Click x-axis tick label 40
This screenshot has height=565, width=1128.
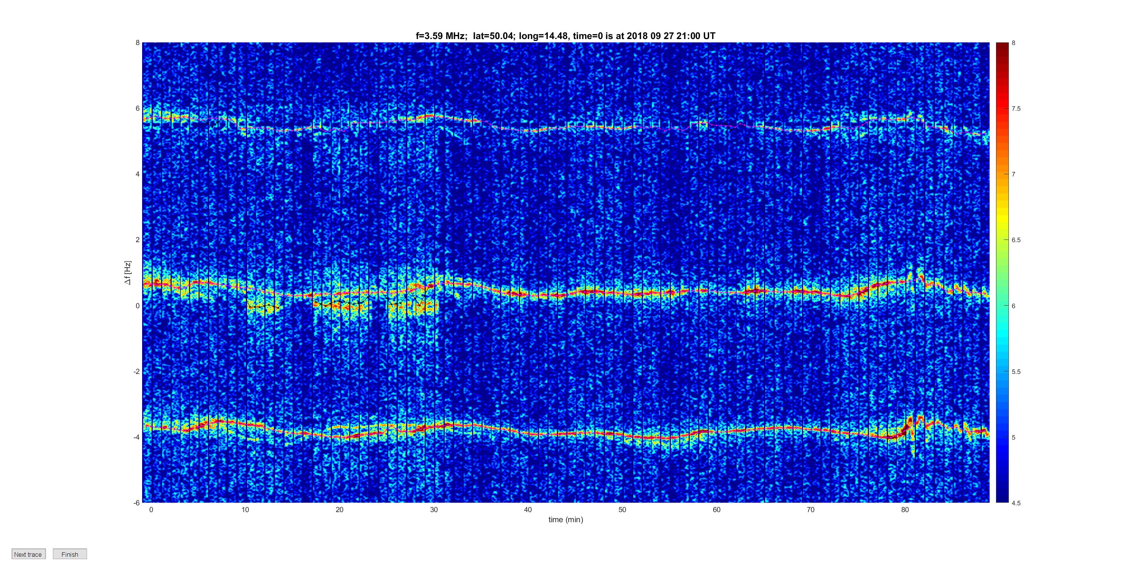coord(528,509)
